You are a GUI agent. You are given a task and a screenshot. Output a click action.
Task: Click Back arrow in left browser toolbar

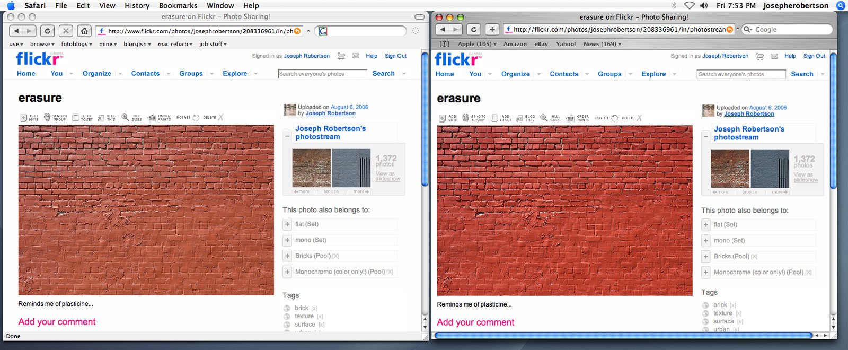click(x=16, y=31)
